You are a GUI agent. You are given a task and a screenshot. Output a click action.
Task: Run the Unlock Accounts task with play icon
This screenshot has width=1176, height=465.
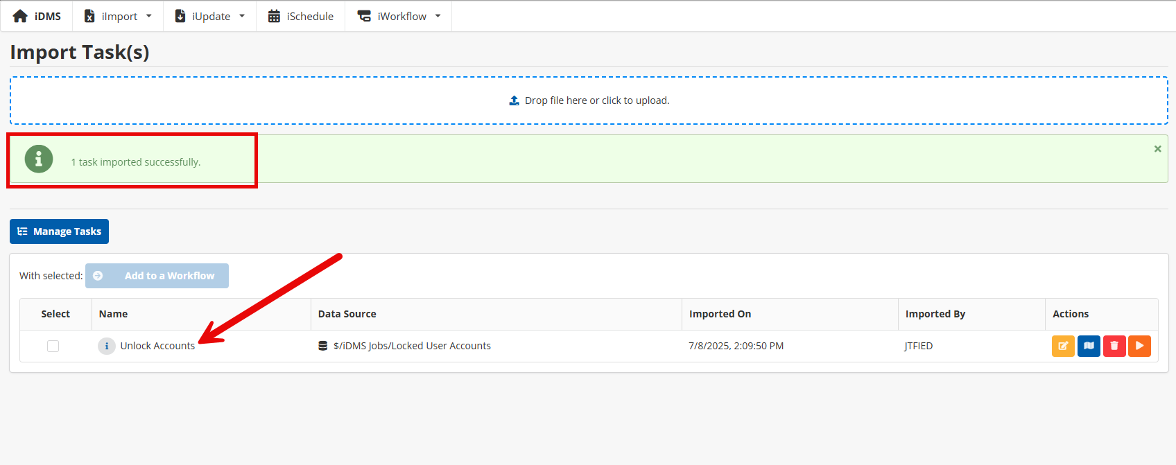click(1139, 346)
